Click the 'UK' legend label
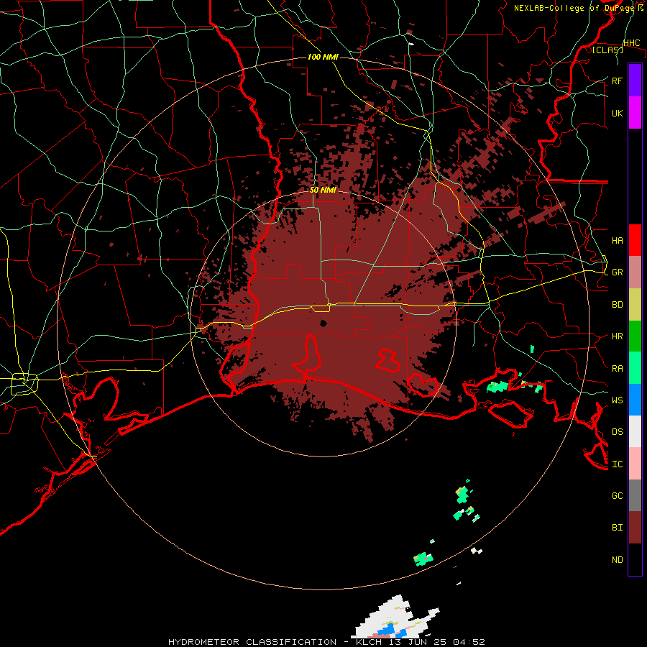The height and width of the screenshot is (647, 647). point(617,113)
